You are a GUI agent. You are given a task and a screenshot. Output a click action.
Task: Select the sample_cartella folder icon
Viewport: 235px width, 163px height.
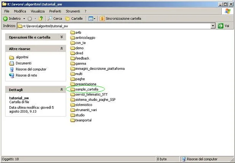(x=73, y=89)
